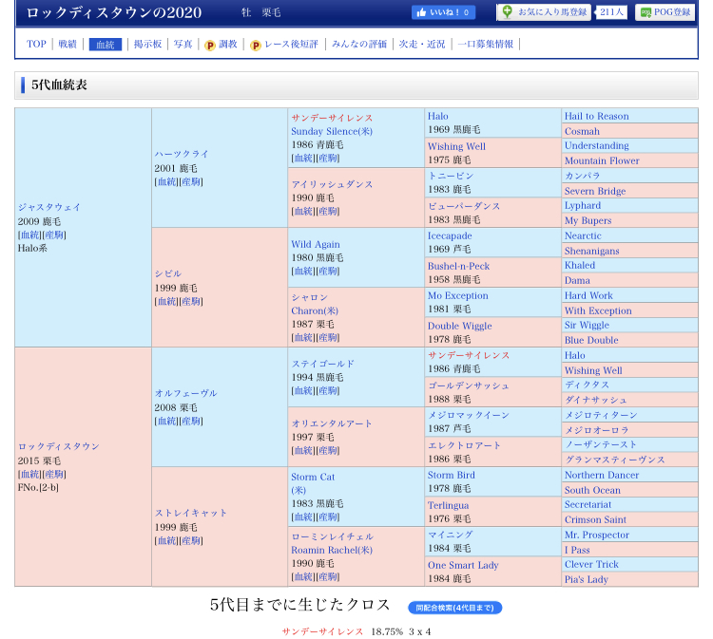Click the Hail to Reason link

[596, 116]
